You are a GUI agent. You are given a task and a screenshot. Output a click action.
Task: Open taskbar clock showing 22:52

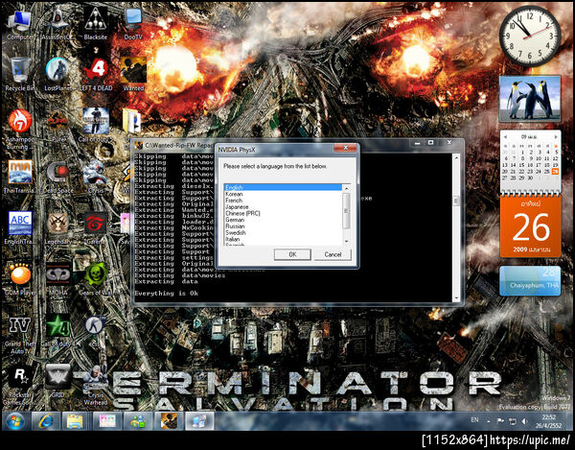click(548, 421)
